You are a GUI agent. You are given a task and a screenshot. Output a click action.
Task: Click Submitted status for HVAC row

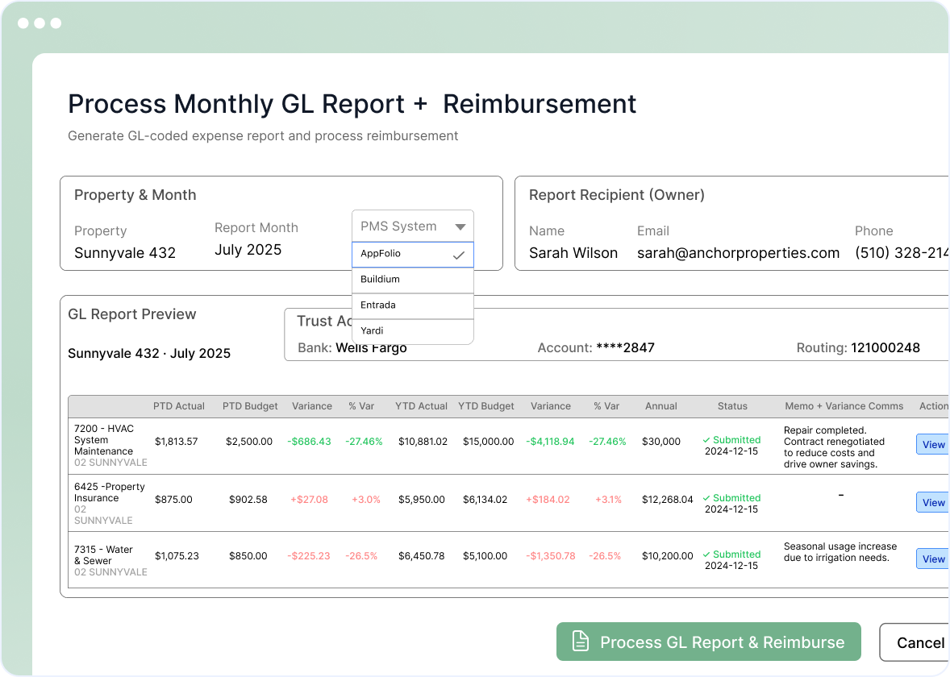731,440
